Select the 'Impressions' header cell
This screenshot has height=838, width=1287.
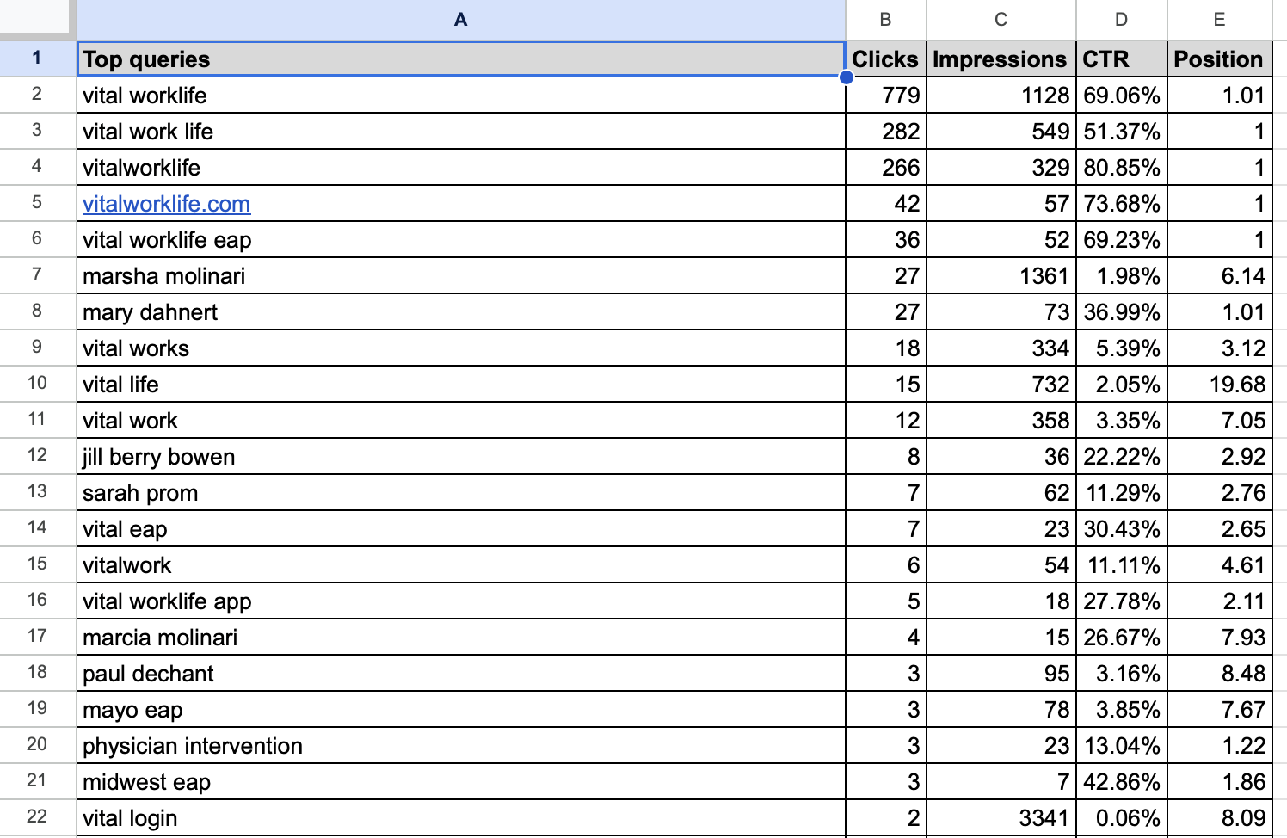point(1001,59)
